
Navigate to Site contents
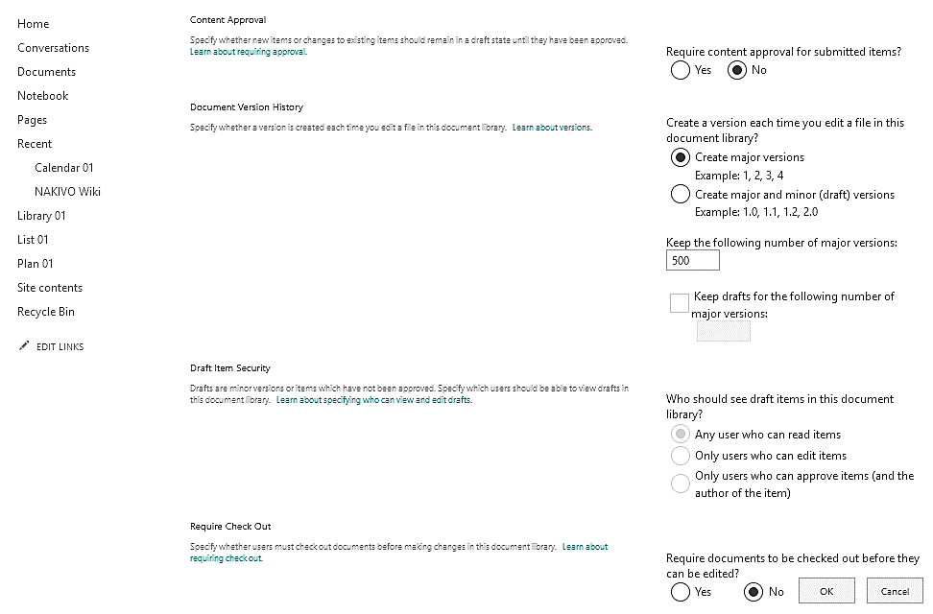[49, 287]
